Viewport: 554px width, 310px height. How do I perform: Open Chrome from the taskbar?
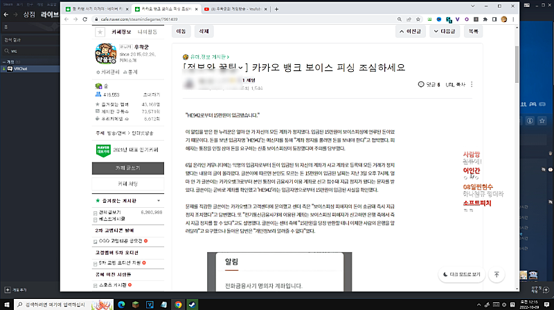point(178,304)
